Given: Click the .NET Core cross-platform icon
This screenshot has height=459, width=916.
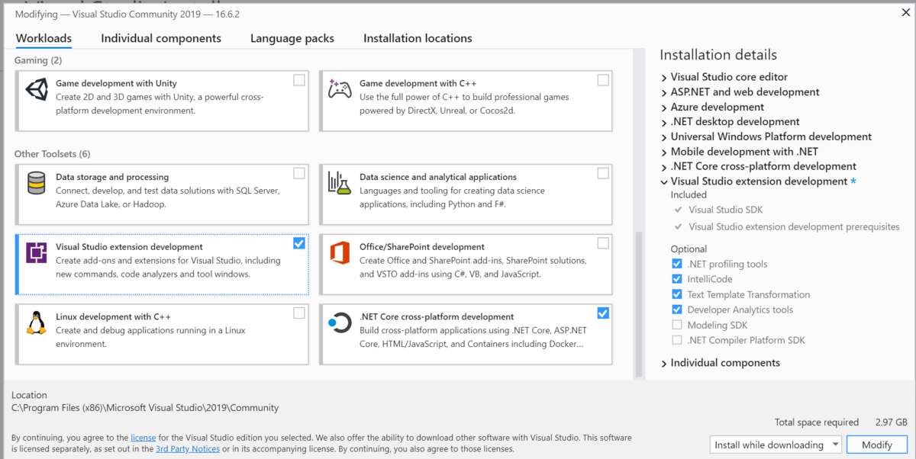Looking at the screenshot, I should click(340, 323).
